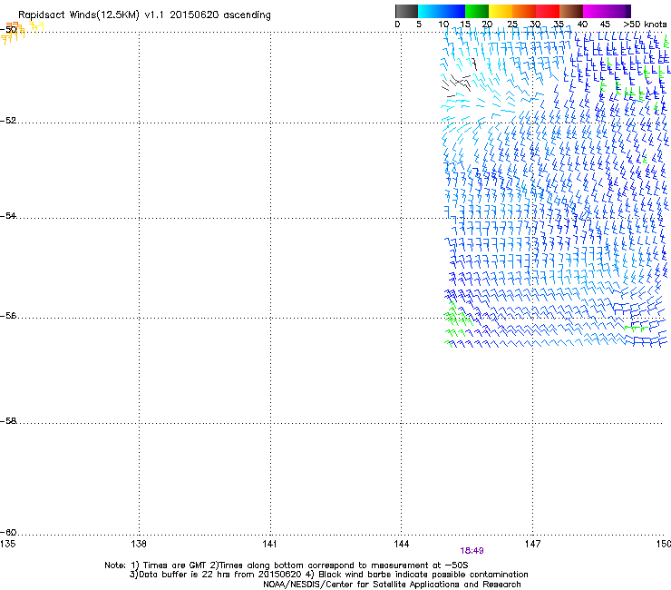Click the longitude label 141
This screenshot has height=590, width=671.
pos(270,544)
